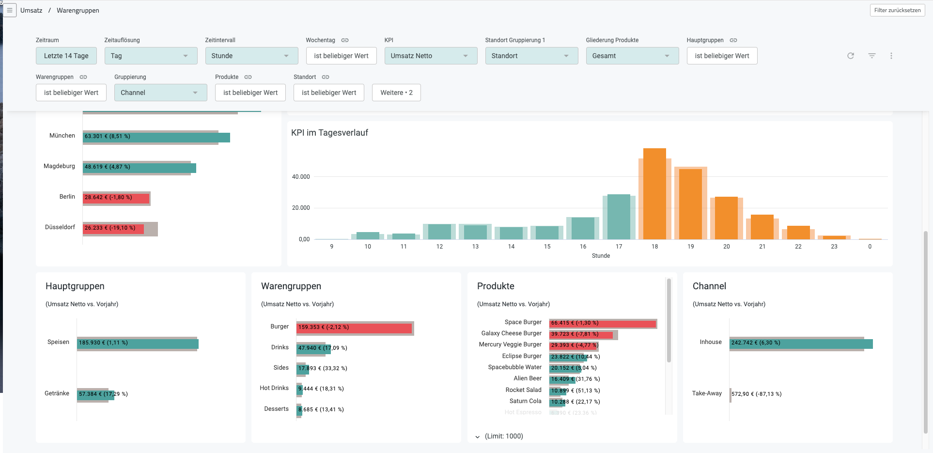This screenshot has height=453, width=933.
Task: Click the orange bar for hour 20
Action: coord(726,218)
